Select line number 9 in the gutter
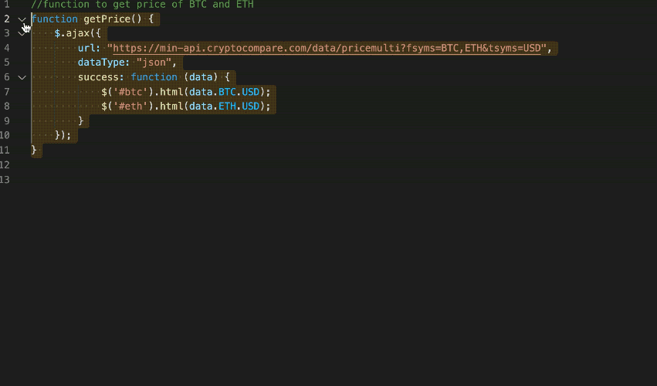 pyautogui.click(x=7, y=120)
